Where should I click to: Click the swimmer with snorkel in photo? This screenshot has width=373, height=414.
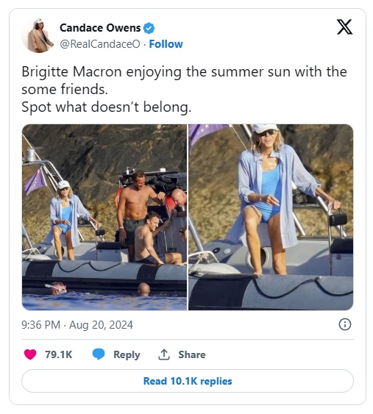coord(56,288)
